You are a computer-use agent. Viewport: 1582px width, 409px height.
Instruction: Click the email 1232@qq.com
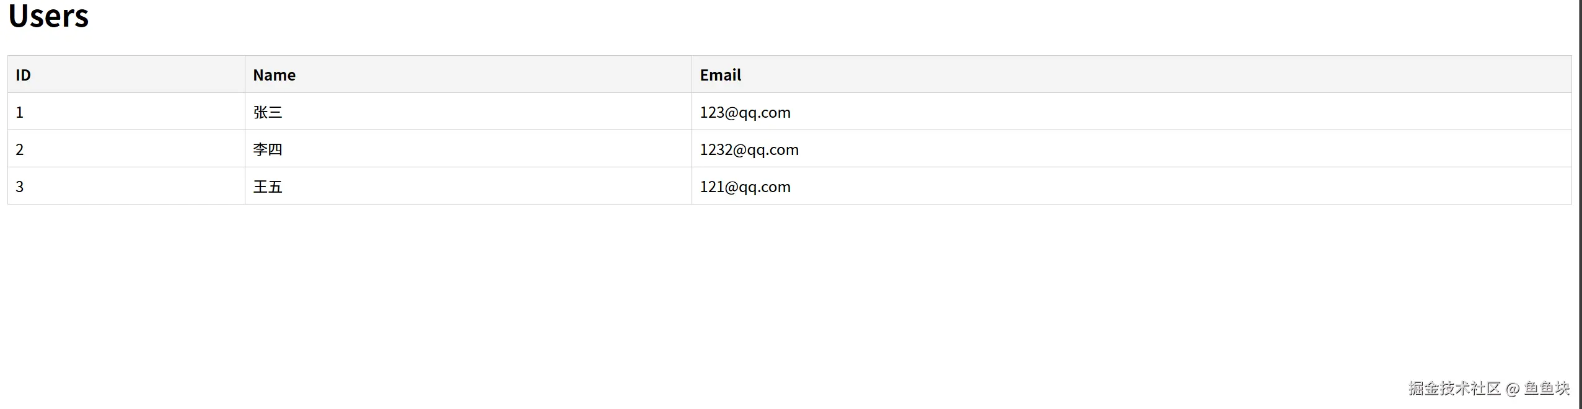[749, 149]
